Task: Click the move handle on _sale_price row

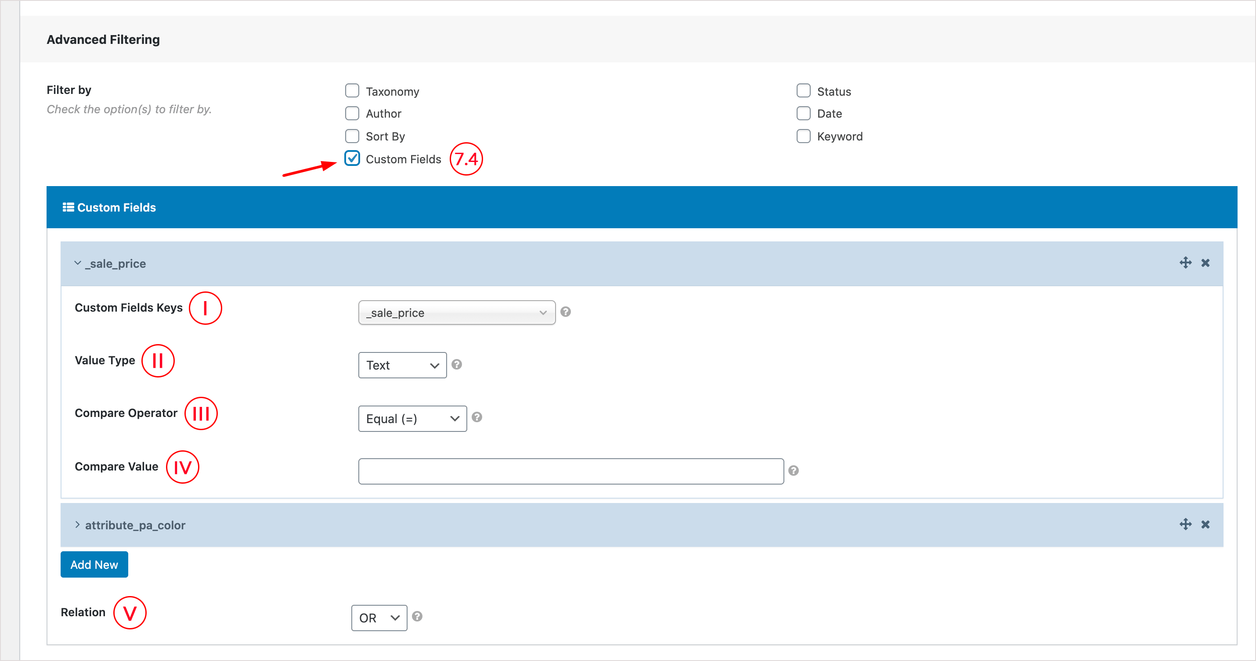Action: (x=1185, y=263)
